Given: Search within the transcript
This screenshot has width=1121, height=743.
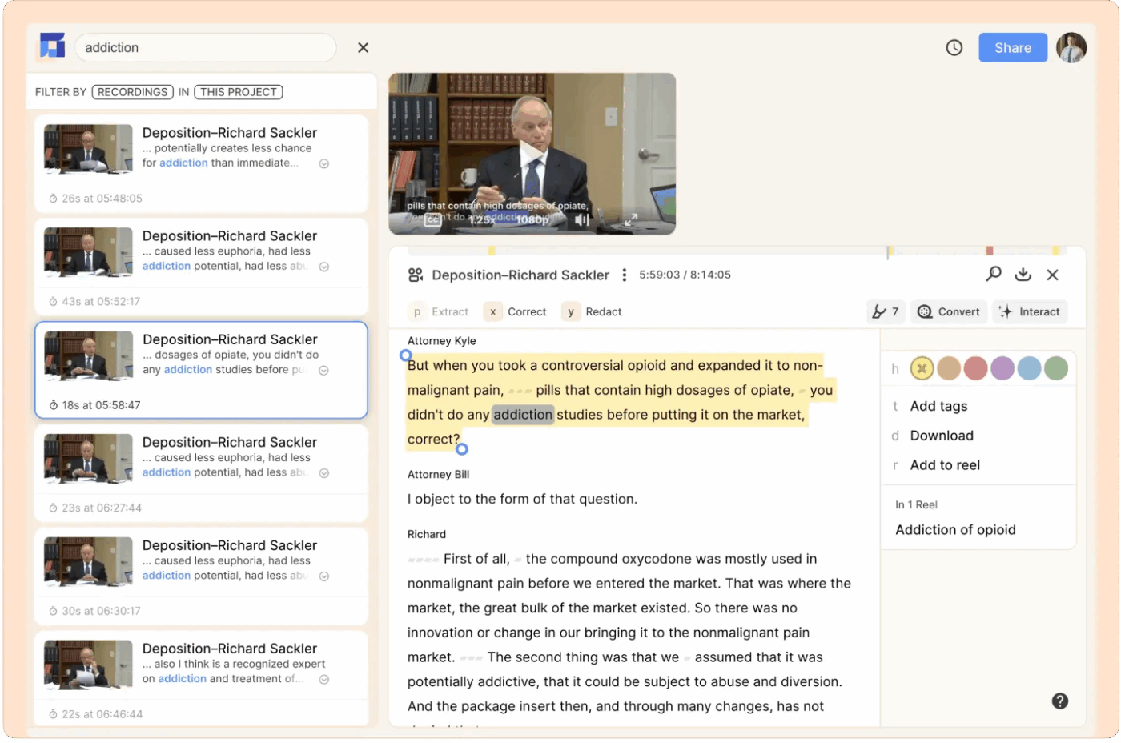Looking at the screenshot, I should [994, 275].
